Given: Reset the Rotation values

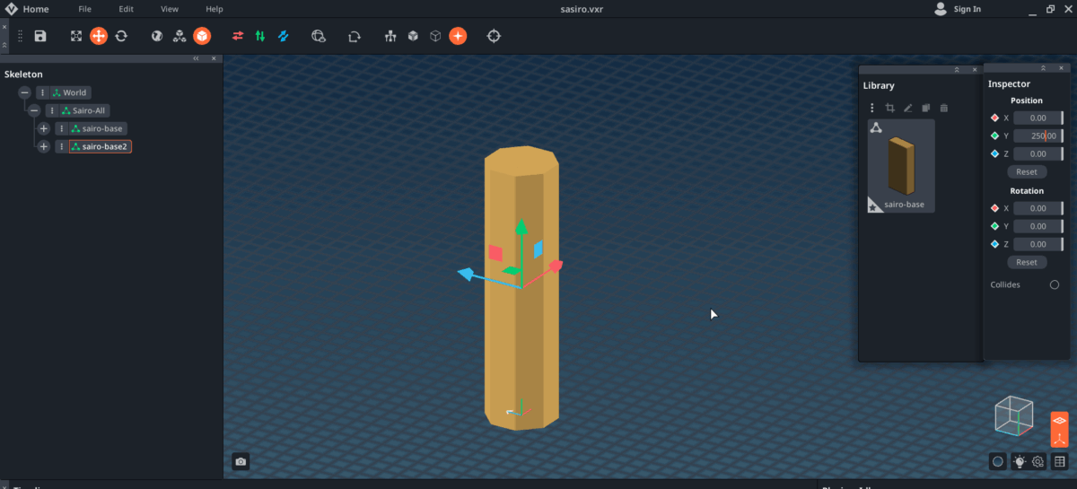Looking at the screenshot, I should click(1027, 262).
